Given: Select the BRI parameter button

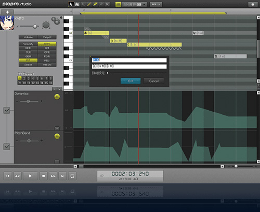Looking at the screenshot, I should [x=47, y=48].
